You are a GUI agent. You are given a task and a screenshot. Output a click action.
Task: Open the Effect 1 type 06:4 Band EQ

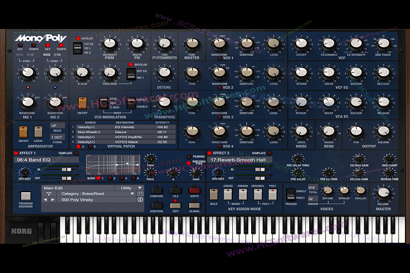tap(46, 160)
